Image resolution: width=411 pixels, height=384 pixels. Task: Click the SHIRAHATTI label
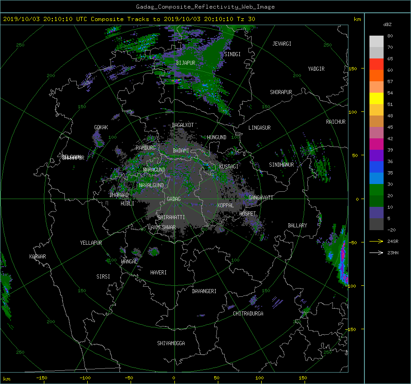tap(171, 217)
